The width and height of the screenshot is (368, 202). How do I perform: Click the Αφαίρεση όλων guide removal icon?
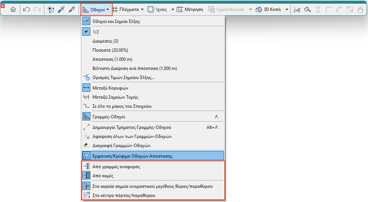(x=86, y=136)
